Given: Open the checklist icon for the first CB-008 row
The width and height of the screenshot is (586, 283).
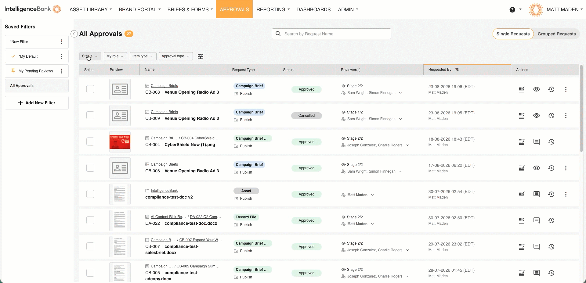Looking at the screenshot, I should coord(522,89).
